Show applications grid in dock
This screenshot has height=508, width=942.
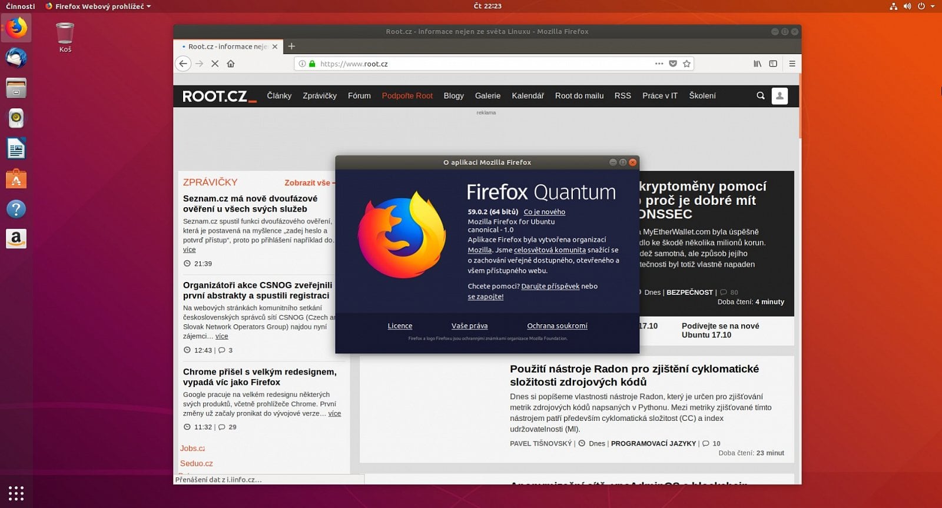[16, 493]
